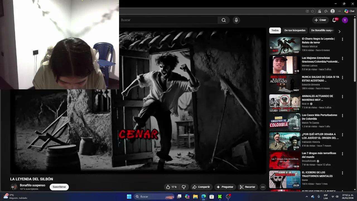Open options menu for Los Casos Más Perturbadores
357x201 pixels.
342,116
